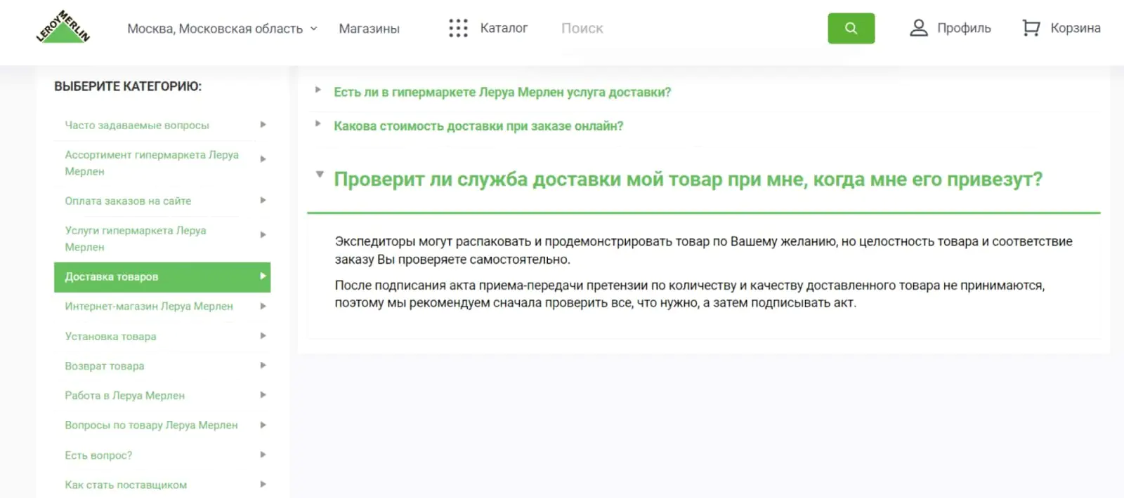Click arrow next to Установка товара
This screenshot has width=1124, height=498.
pos(263,336)
